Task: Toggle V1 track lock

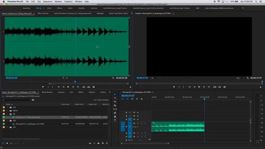Action: point(126,120)
